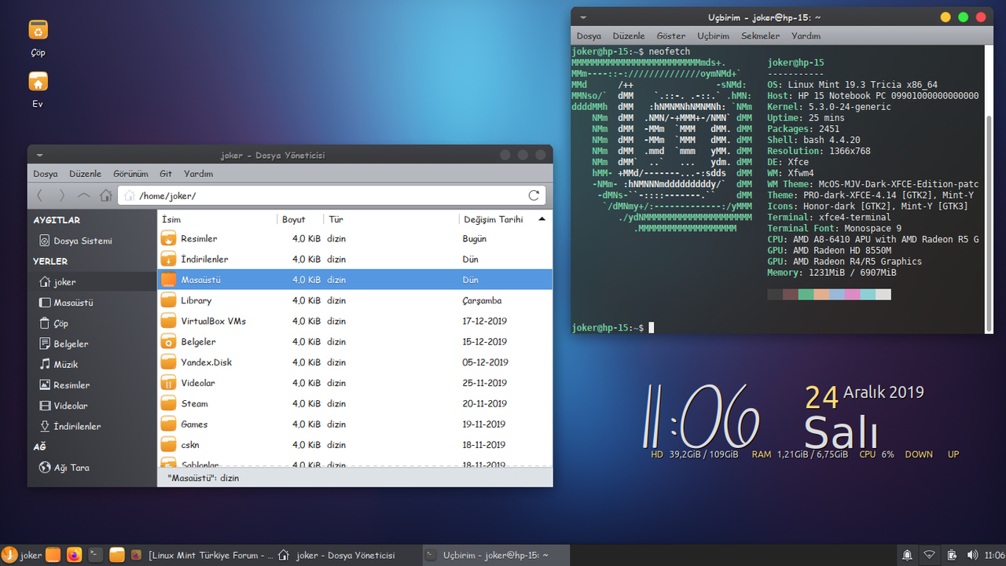
Task: Open the battery power tray icon
Action: (x=951, y=555)
